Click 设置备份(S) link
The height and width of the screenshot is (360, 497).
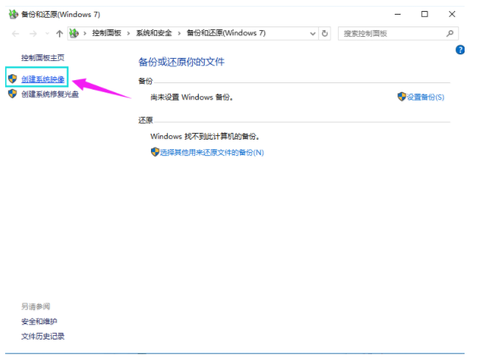pos(426,97)
